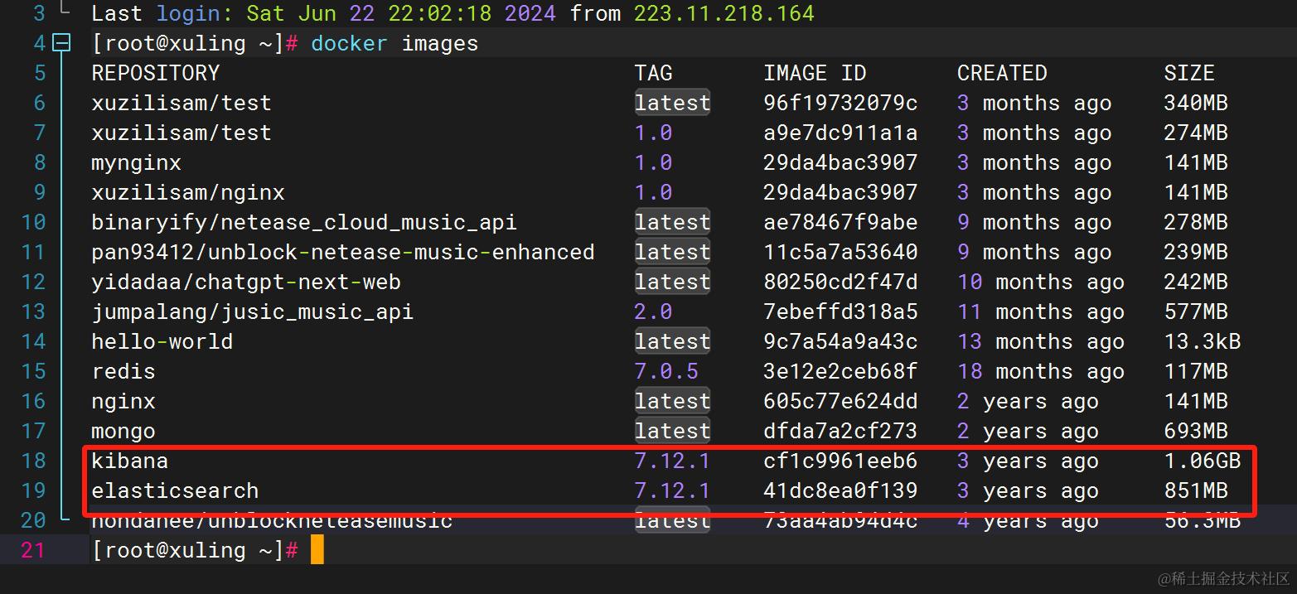
Task: Click the elasticsearch size 851MB
Action: pyautogui.click(x=1196, y=490)
